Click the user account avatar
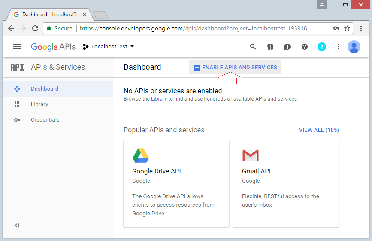This screenshot has width=372, height=241. click(354, 47)
